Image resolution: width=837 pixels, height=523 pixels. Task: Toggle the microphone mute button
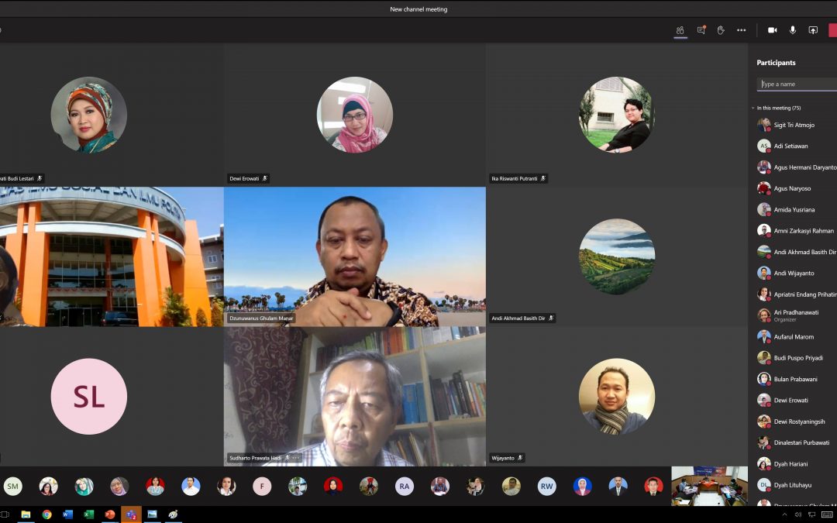[792, 30]
